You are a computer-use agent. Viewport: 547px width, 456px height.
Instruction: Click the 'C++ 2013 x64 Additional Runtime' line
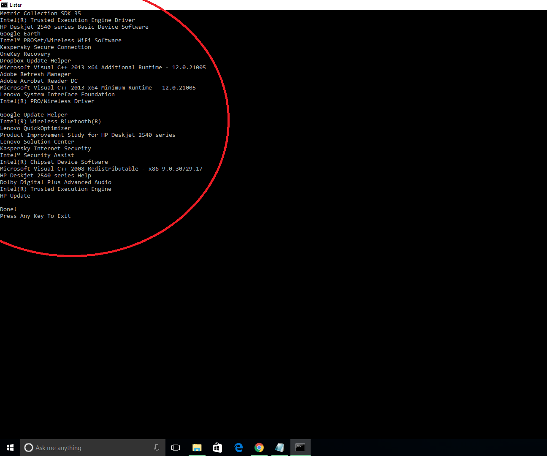[103, 68]
